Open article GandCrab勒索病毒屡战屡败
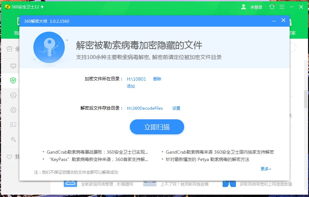309x197 pixels. (97, 152)
